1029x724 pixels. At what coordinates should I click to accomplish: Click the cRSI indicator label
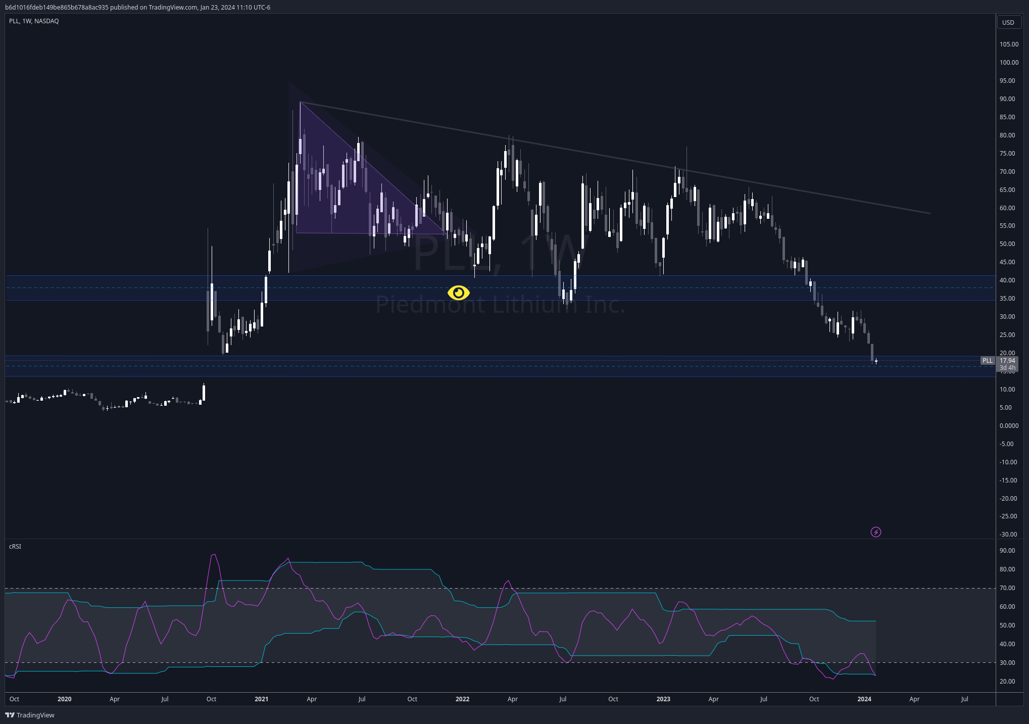click(x=15, y=546)
